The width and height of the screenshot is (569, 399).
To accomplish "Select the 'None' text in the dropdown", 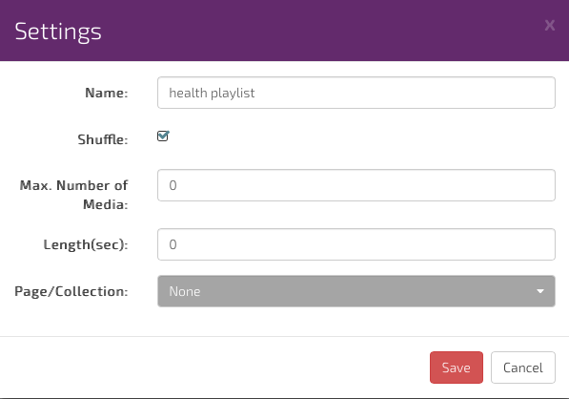I will [x=185, y=291].
